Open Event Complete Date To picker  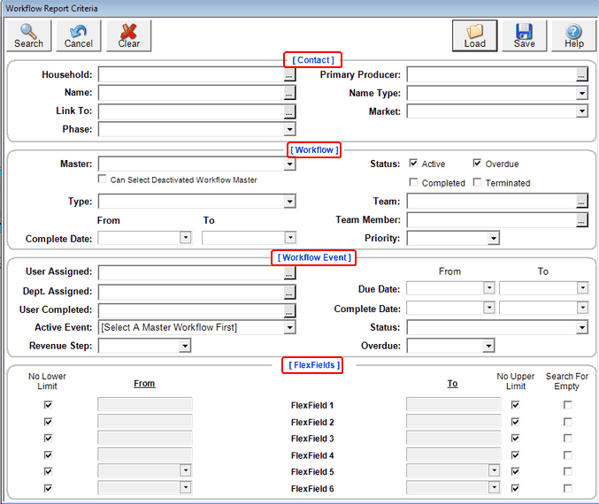(582, 308)
